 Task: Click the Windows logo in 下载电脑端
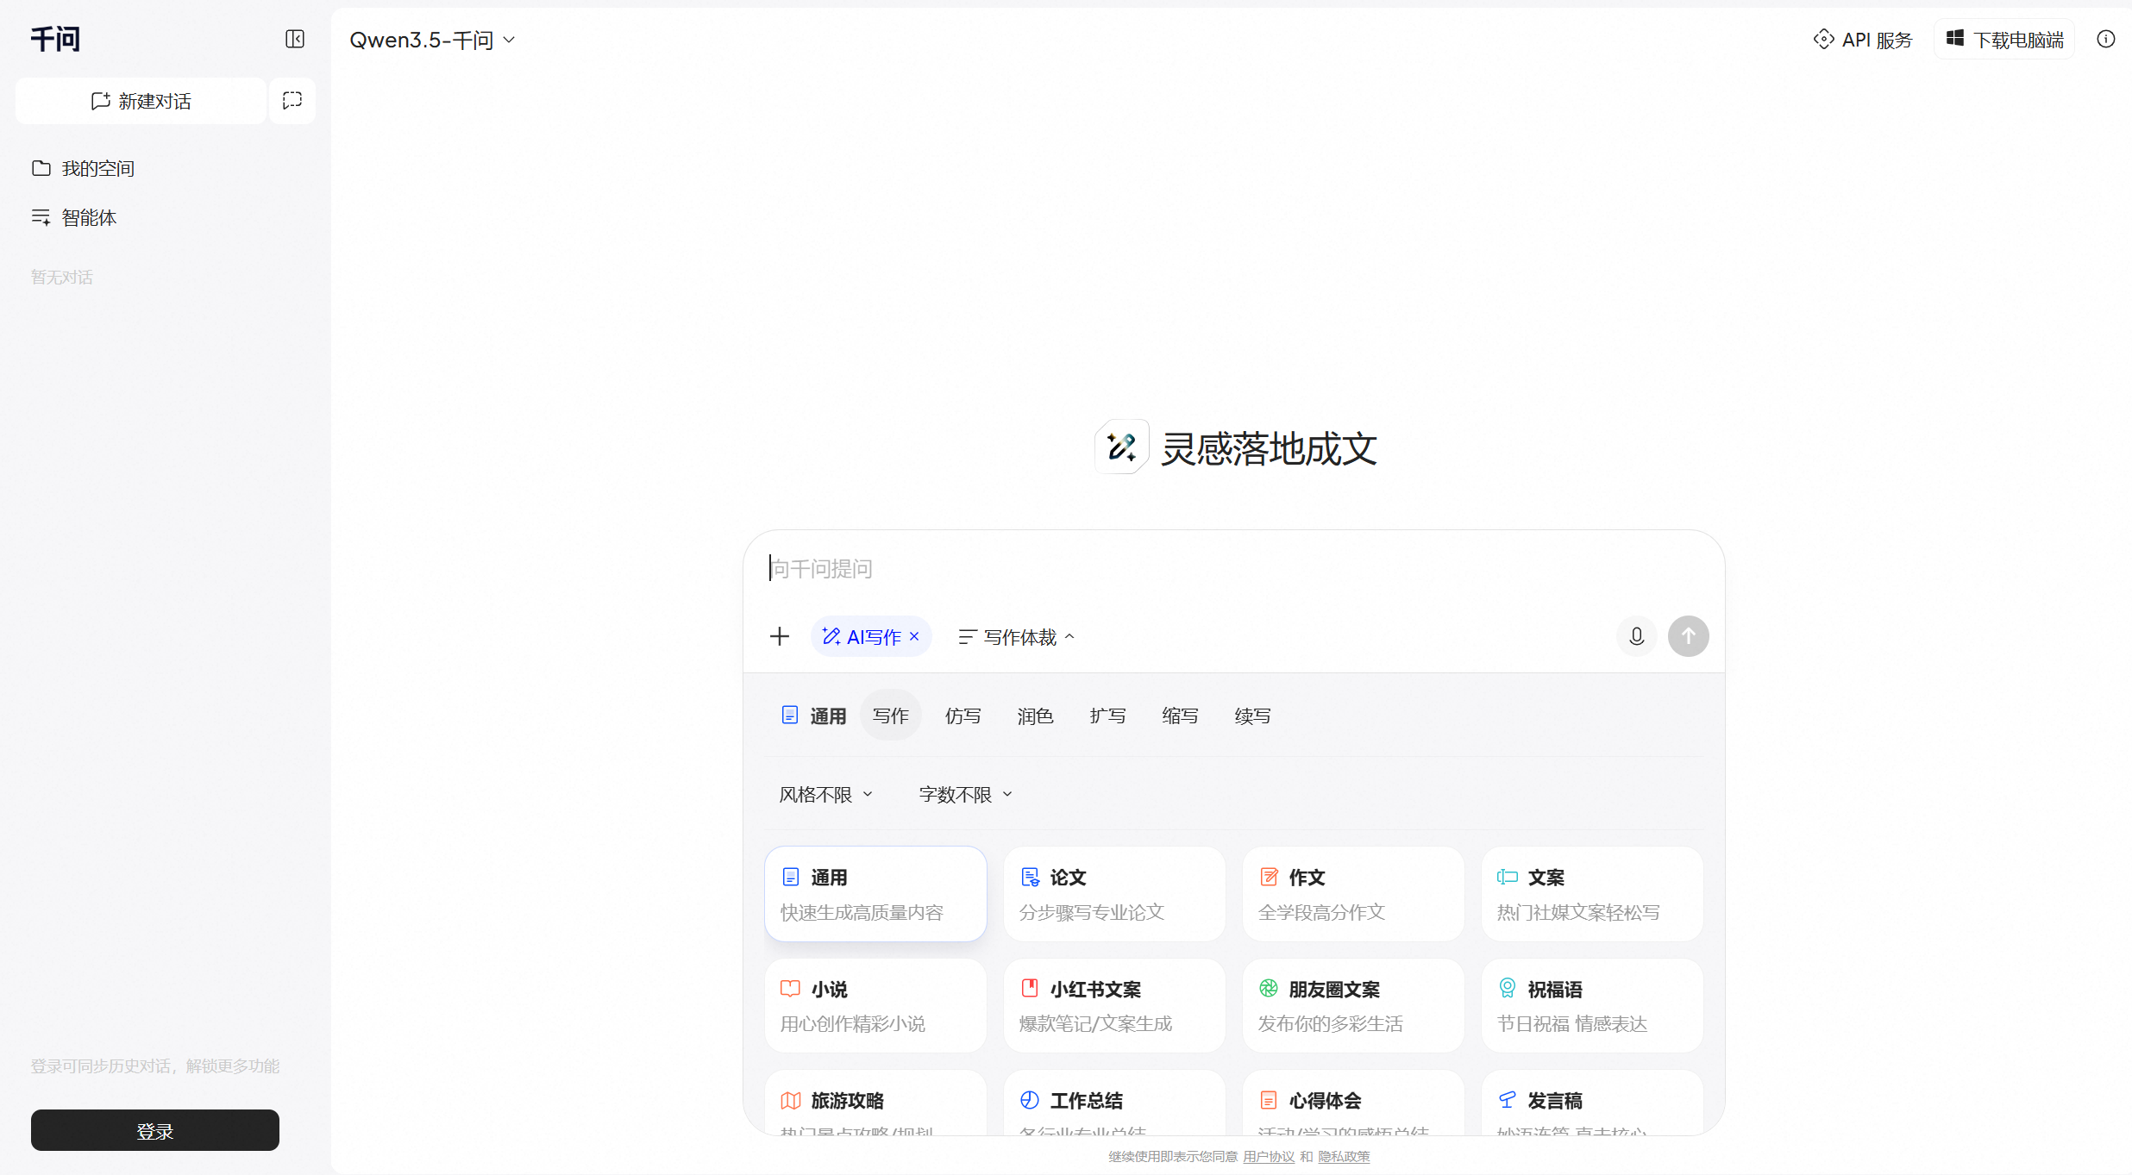(1955, 39)
